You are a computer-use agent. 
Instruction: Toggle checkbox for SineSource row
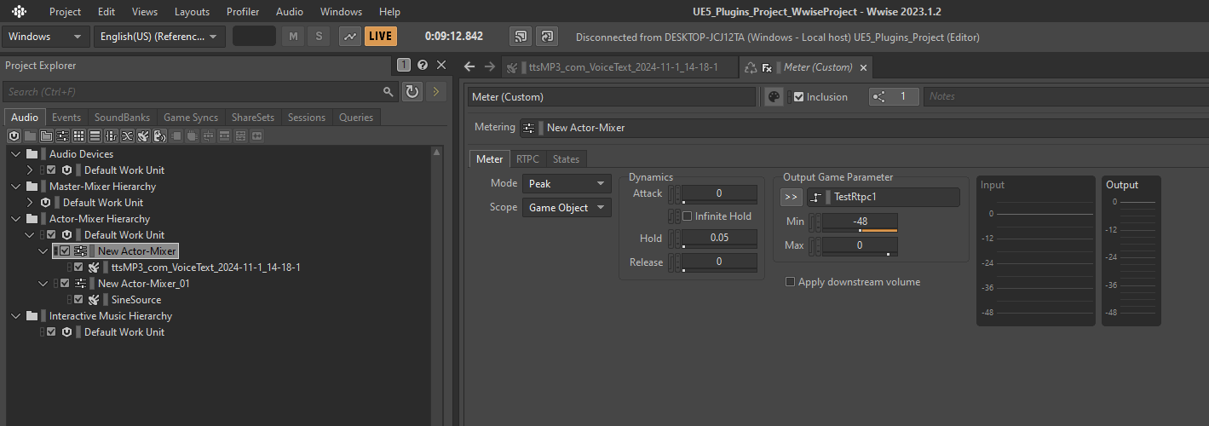(78, 300)
